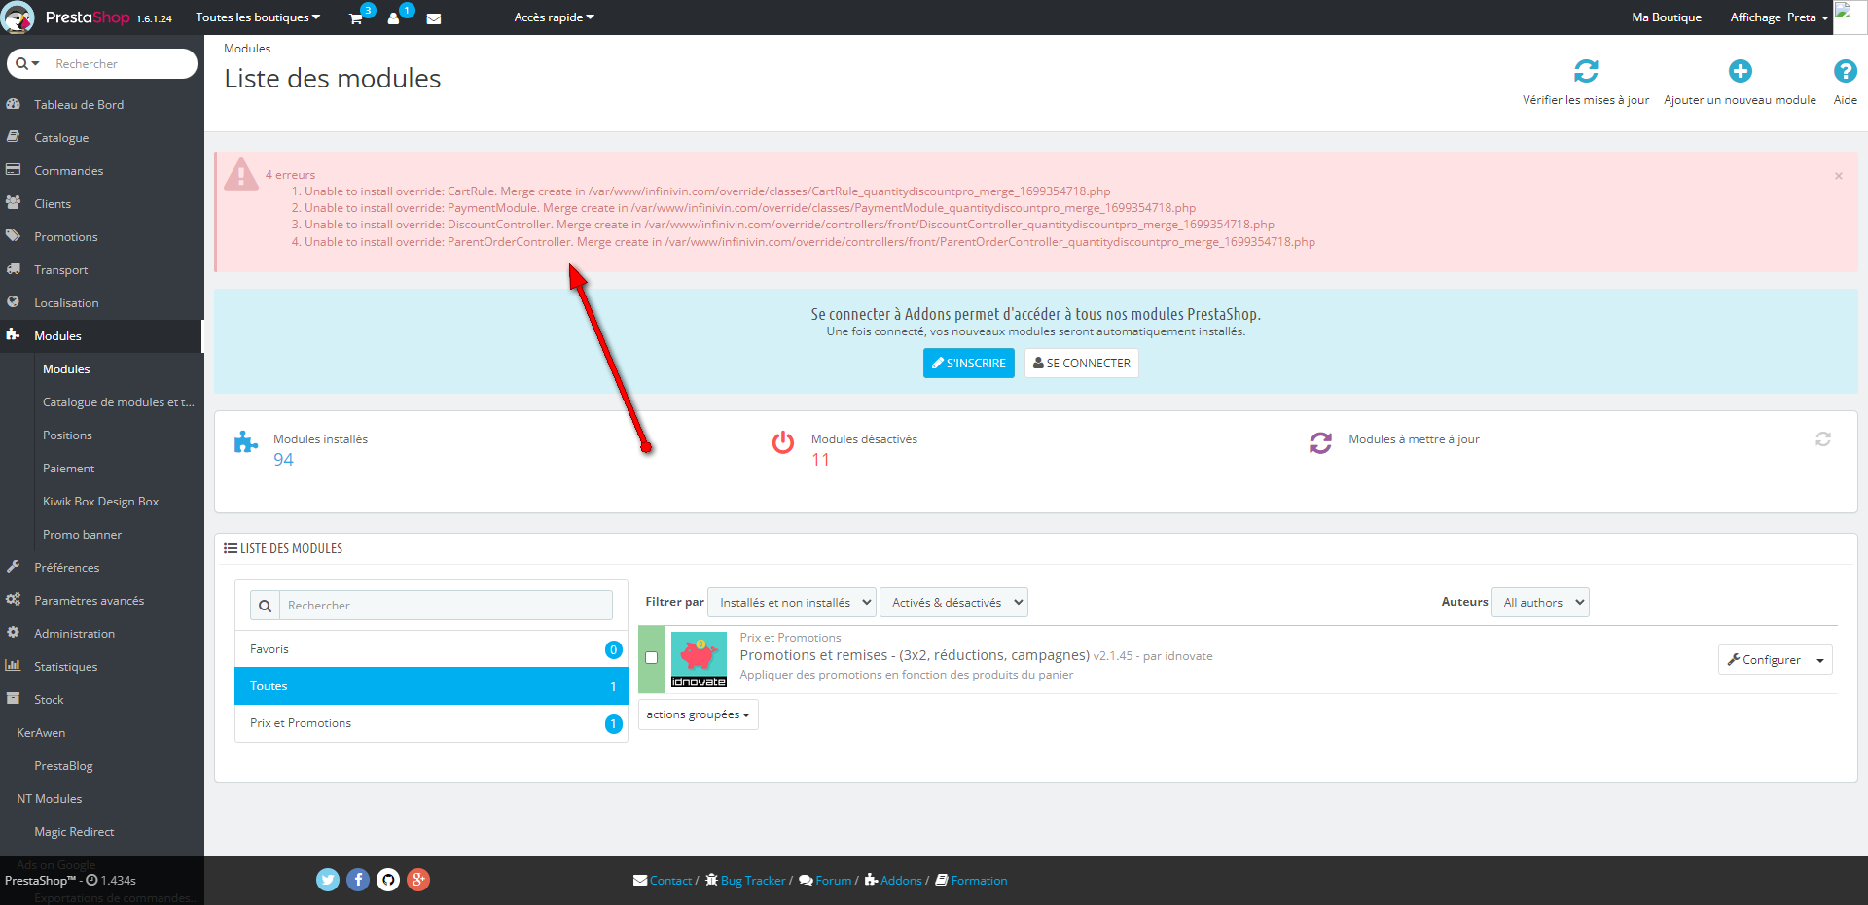Open the Addons footer link
This screenshot has width=1868, height=905.
coord(894,881)
